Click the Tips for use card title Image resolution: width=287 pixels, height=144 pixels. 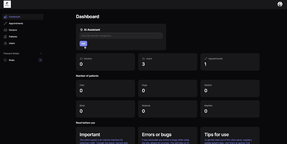(216, 135)
